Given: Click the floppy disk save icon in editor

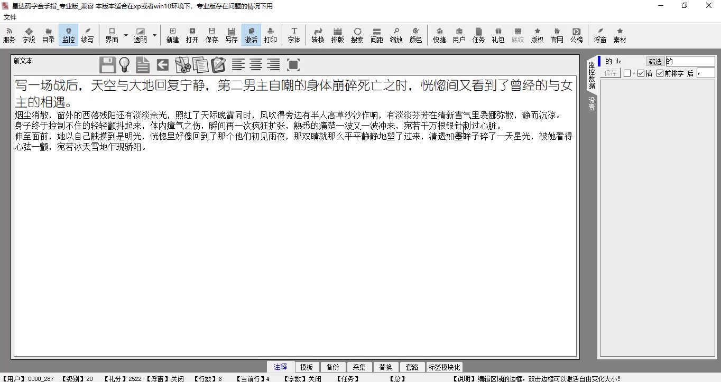Looking at the screenshot, I should click(107, 65).
